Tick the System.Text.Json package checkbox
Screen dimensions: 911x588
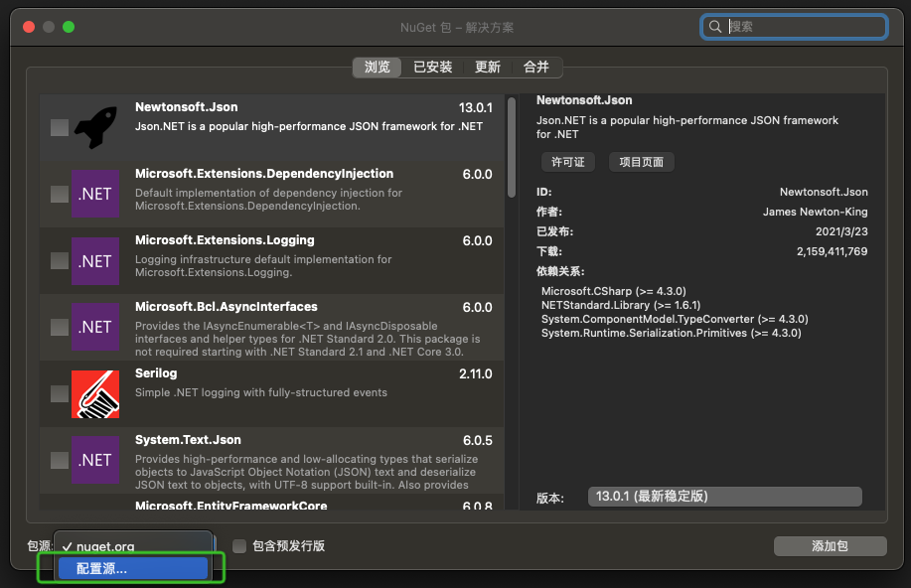click(x=60, y=460)
